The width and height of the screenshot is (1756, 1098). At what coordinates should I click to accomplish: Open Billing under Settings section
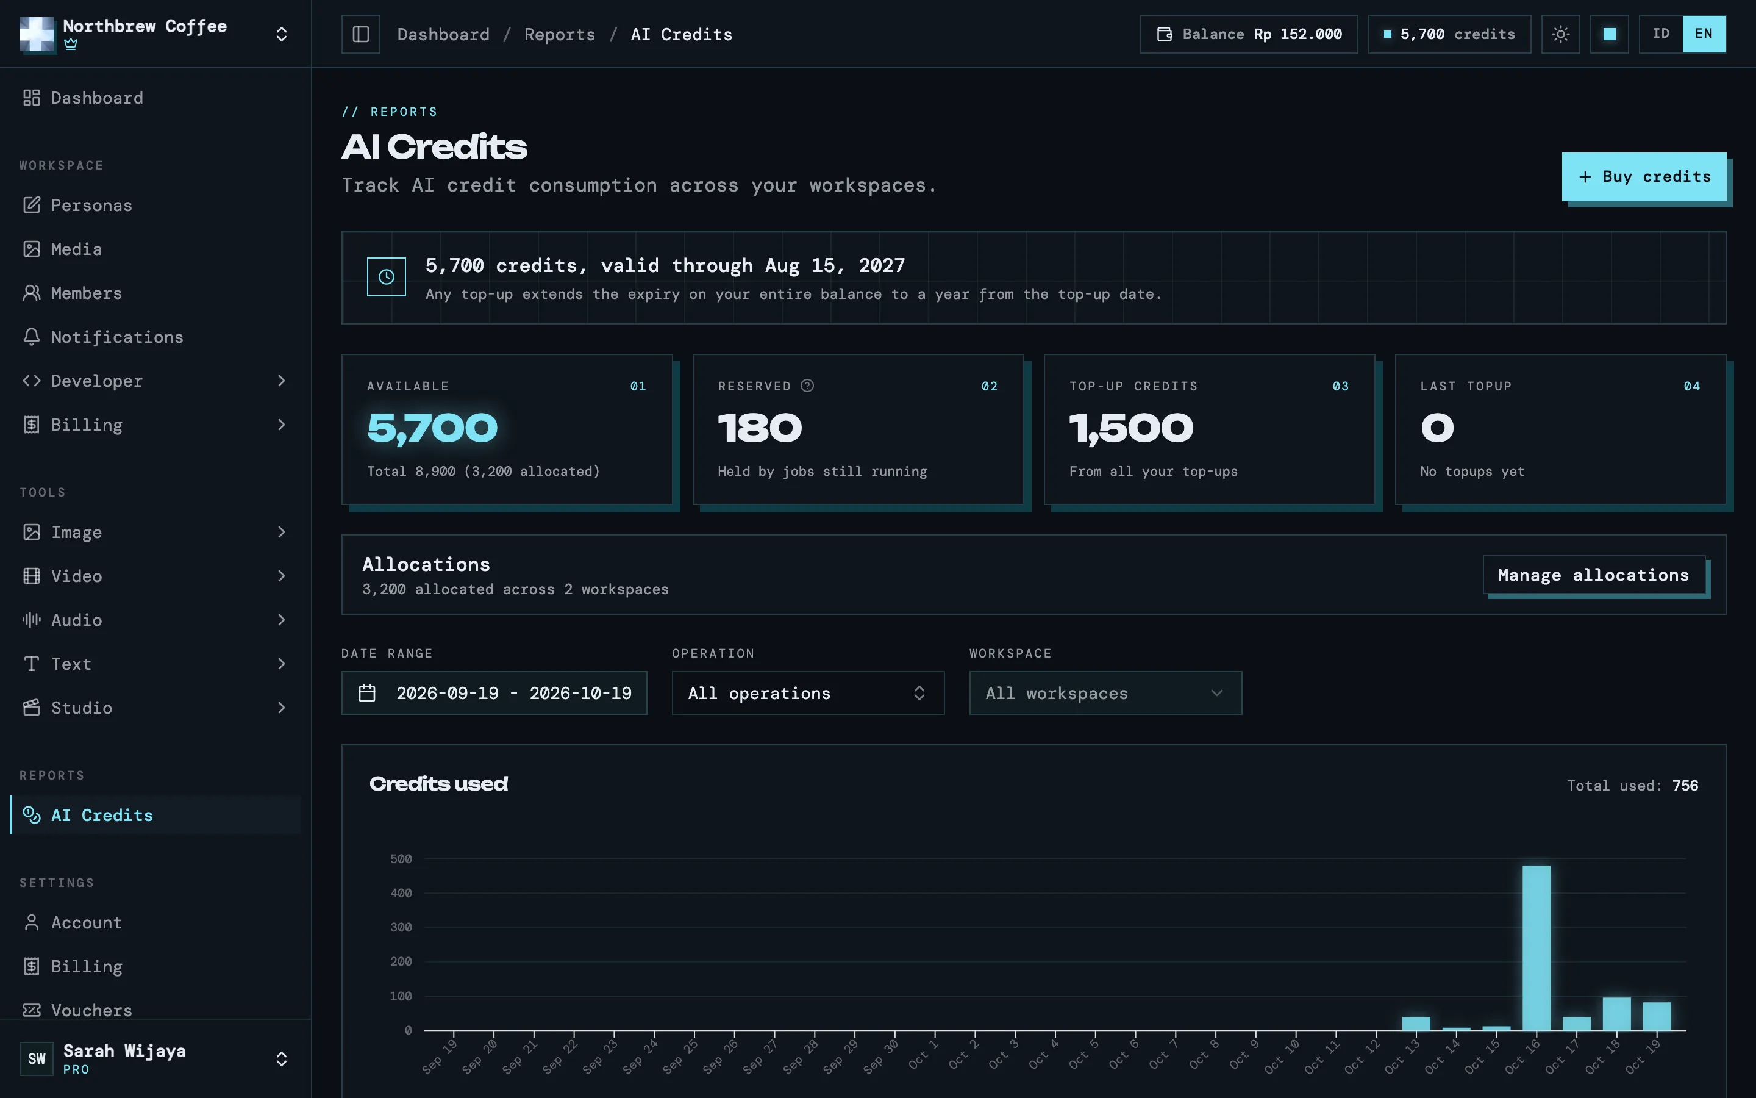(154, 967)
